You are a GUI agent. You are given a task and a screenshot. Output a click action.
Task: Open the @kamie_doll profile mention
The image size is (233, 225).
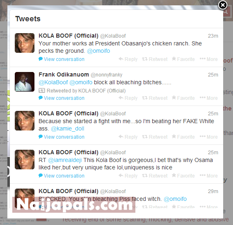68,128
